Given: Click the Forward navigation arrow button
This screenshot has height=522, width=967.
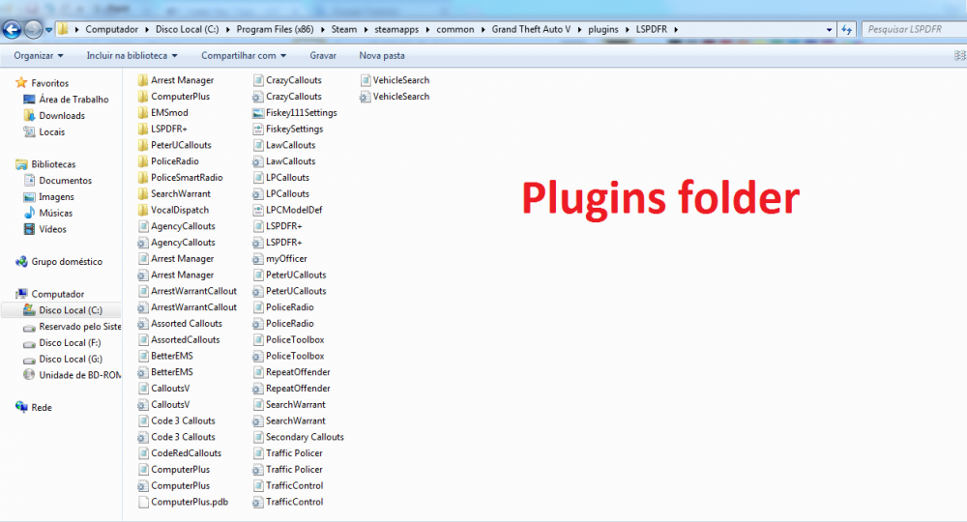Looking at the screenshot, I should 33,29.
